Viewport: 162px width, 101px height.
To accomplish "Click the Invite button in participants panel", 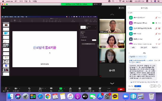I will point(133,47).
